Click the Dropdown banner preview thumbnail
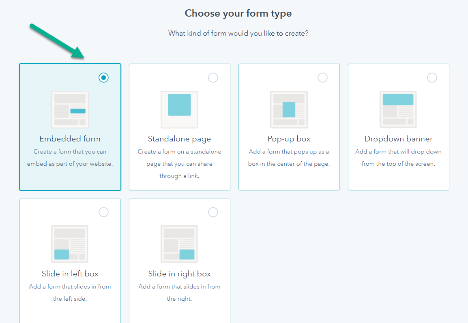 (x=398, y=109)
